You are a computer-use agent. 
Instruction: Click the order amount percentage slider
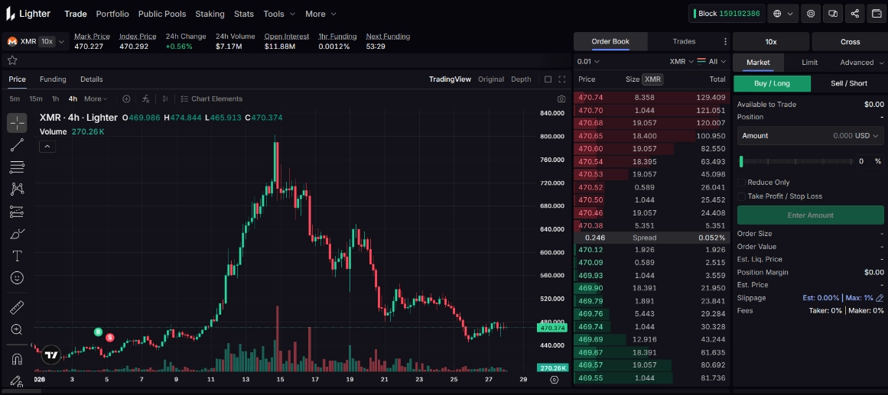(795, 161)
